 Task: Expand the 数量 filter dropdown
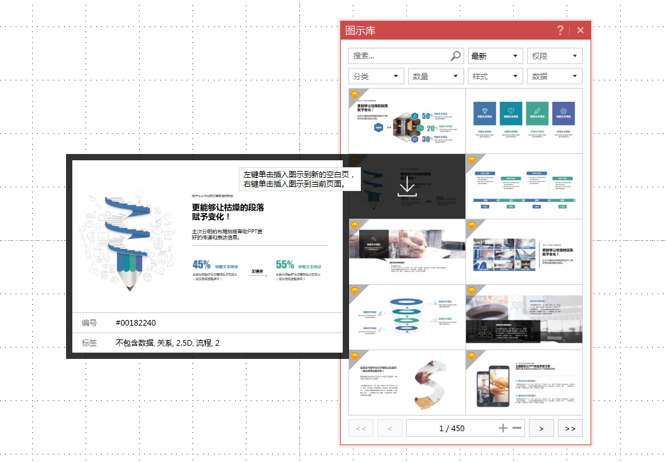[436, 76]
